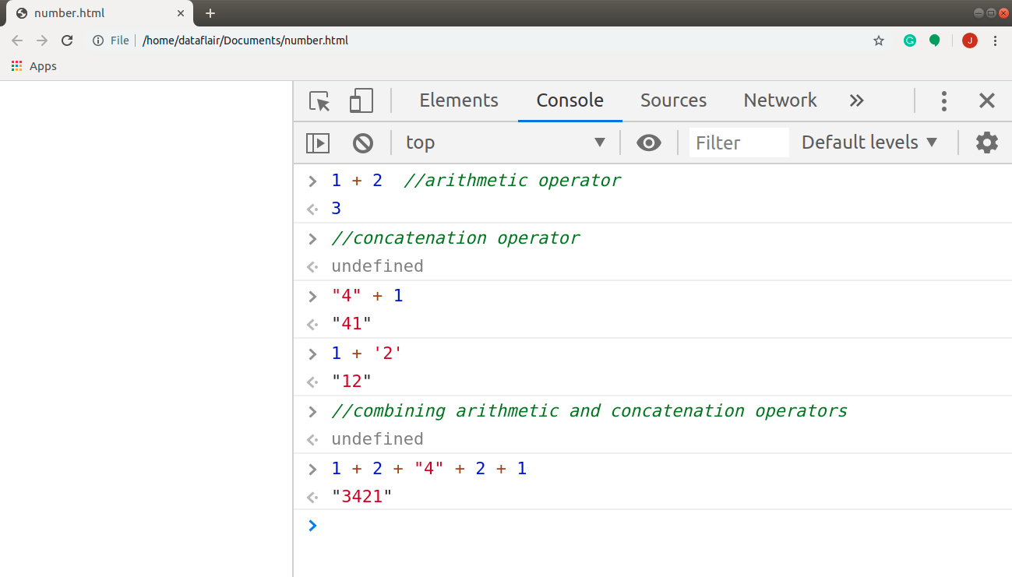
Task: Open DevTools three-dot customize menu
Action: (x=943, y=101)
